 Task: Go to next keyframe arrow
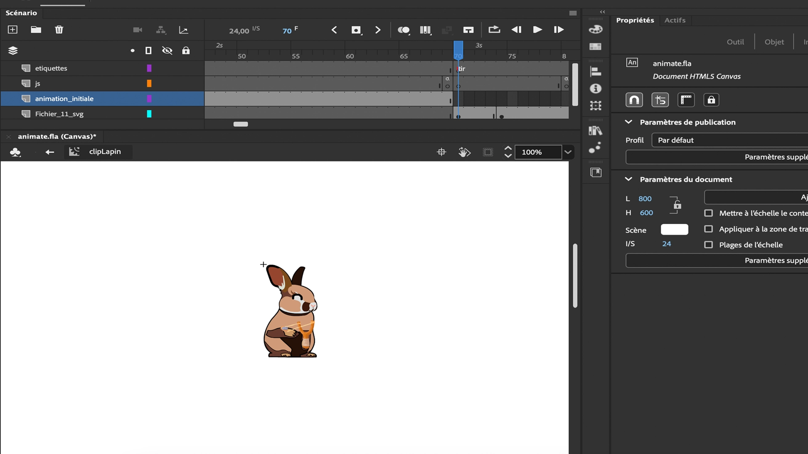377,30
